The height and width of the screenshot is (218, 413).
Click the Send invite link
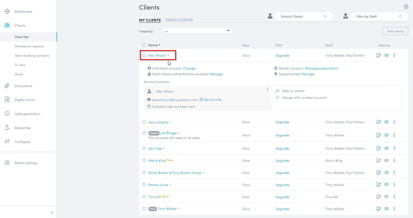click(x=212, y=100)
